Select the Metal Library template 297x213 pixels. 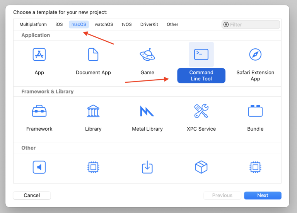pos(147,111)
